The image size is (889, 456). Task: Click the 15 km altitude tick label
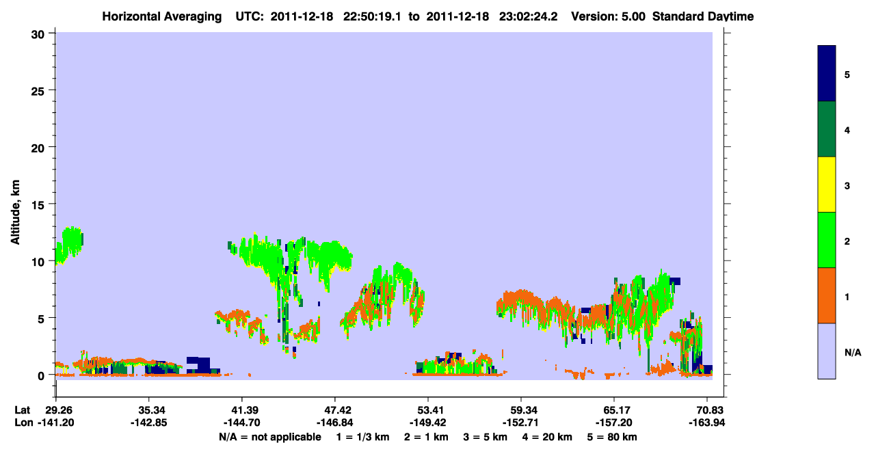tap(39, 204)
